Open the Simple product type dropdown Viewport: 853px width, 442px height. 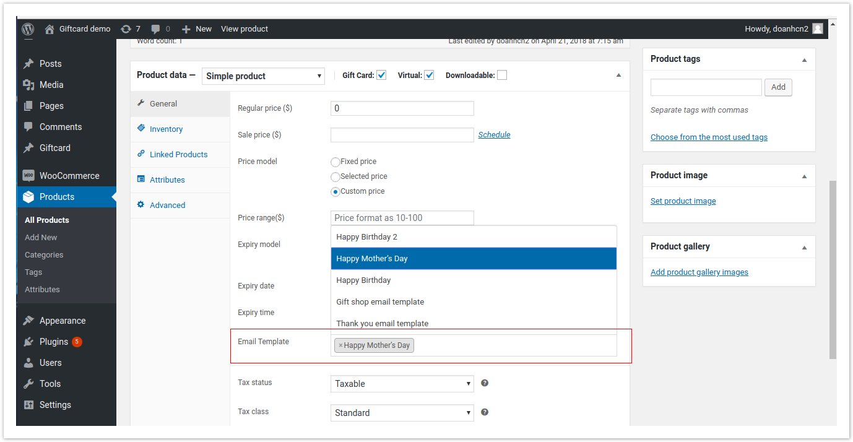(x=263, y=76)
